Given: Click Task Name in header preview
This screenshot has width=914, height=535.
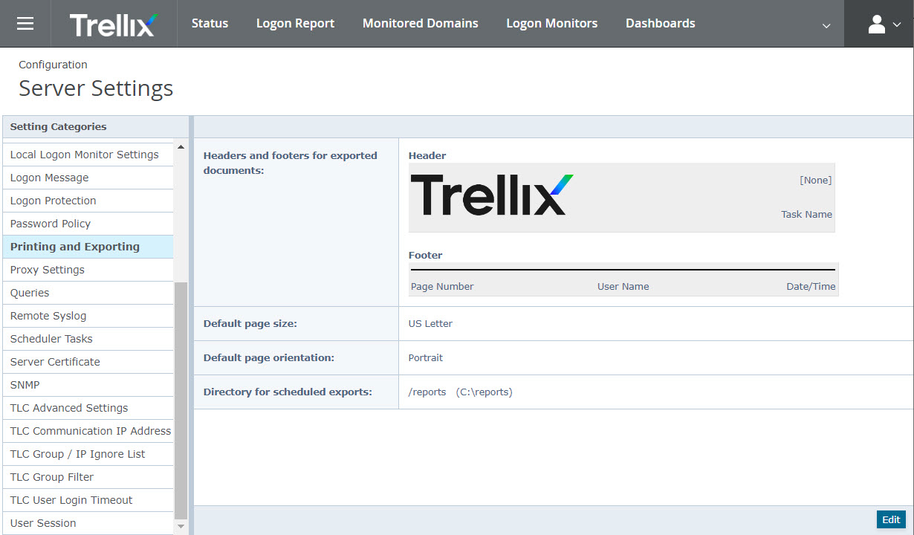Looking at the screenshot, I should tap(806, 214).
